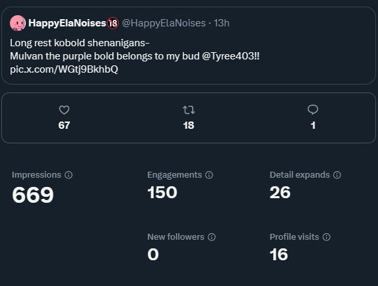
Task: Open the pic.x.com/WGtj9BkhbQ link
Action: 64,69
